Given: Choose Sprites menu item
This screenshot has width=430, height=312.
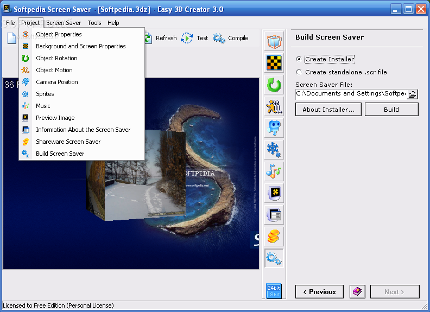Looking at the screenshot, I should point(82,94).
